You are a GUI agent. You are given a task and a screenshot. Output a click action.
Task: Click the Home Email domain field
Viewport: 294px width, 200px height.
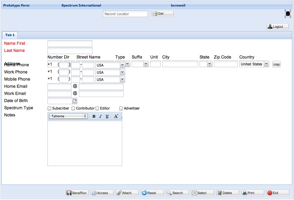pos(101,87)
